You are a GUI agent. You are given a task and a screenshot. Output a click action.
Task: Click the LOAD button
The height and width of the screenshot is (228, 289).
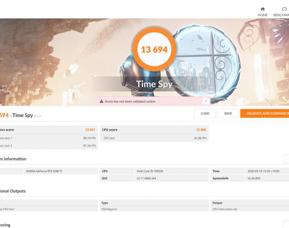coord(205,114)
